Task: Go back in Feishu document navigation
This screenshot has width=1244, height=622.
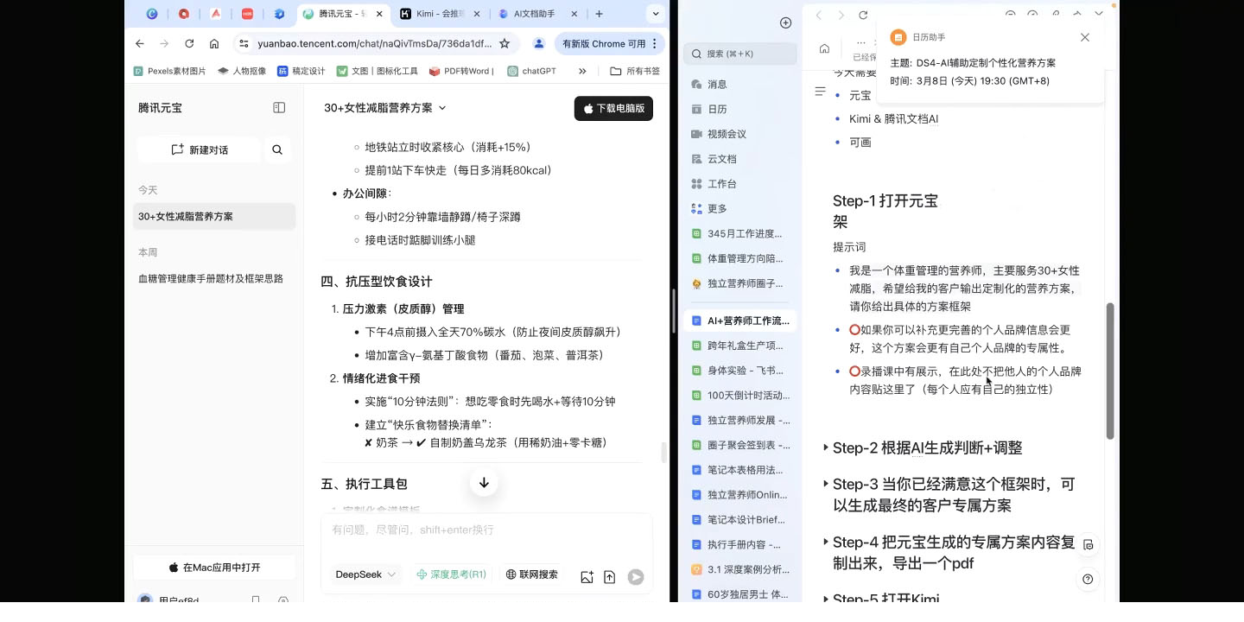Action: coord(819,16)
